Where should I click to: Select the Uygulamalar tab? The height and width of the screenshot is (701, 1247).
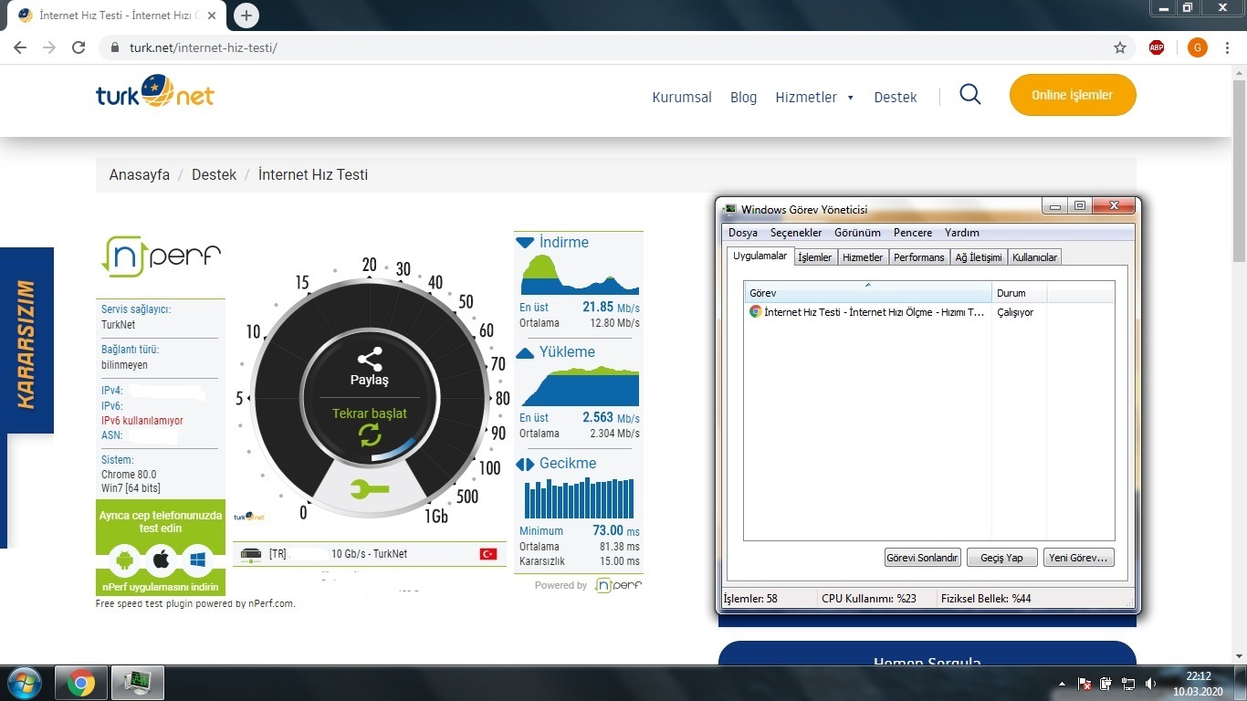pyautogui.click(x=760, y=256)
